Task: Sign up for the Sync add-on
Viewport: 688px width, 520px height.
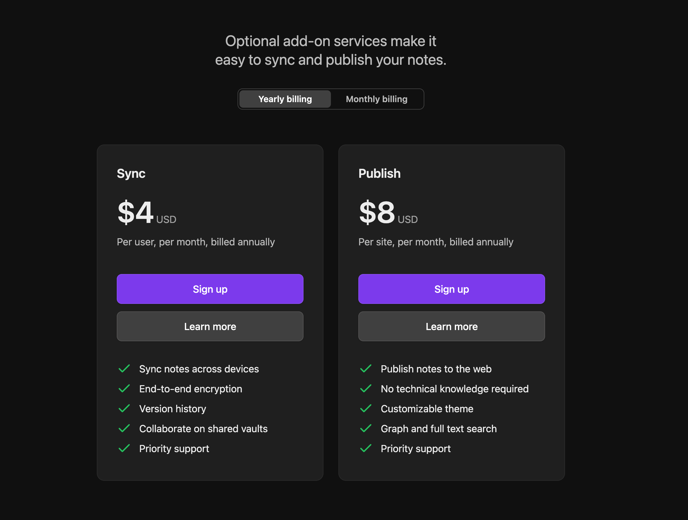Action: (210, 289)
